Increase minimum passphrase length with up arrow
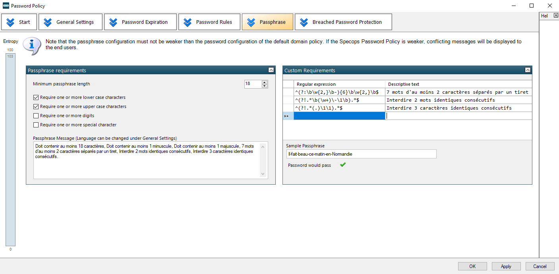Viewport: 559px width, 274px height. pyautogui.click(x=265, y=82)
